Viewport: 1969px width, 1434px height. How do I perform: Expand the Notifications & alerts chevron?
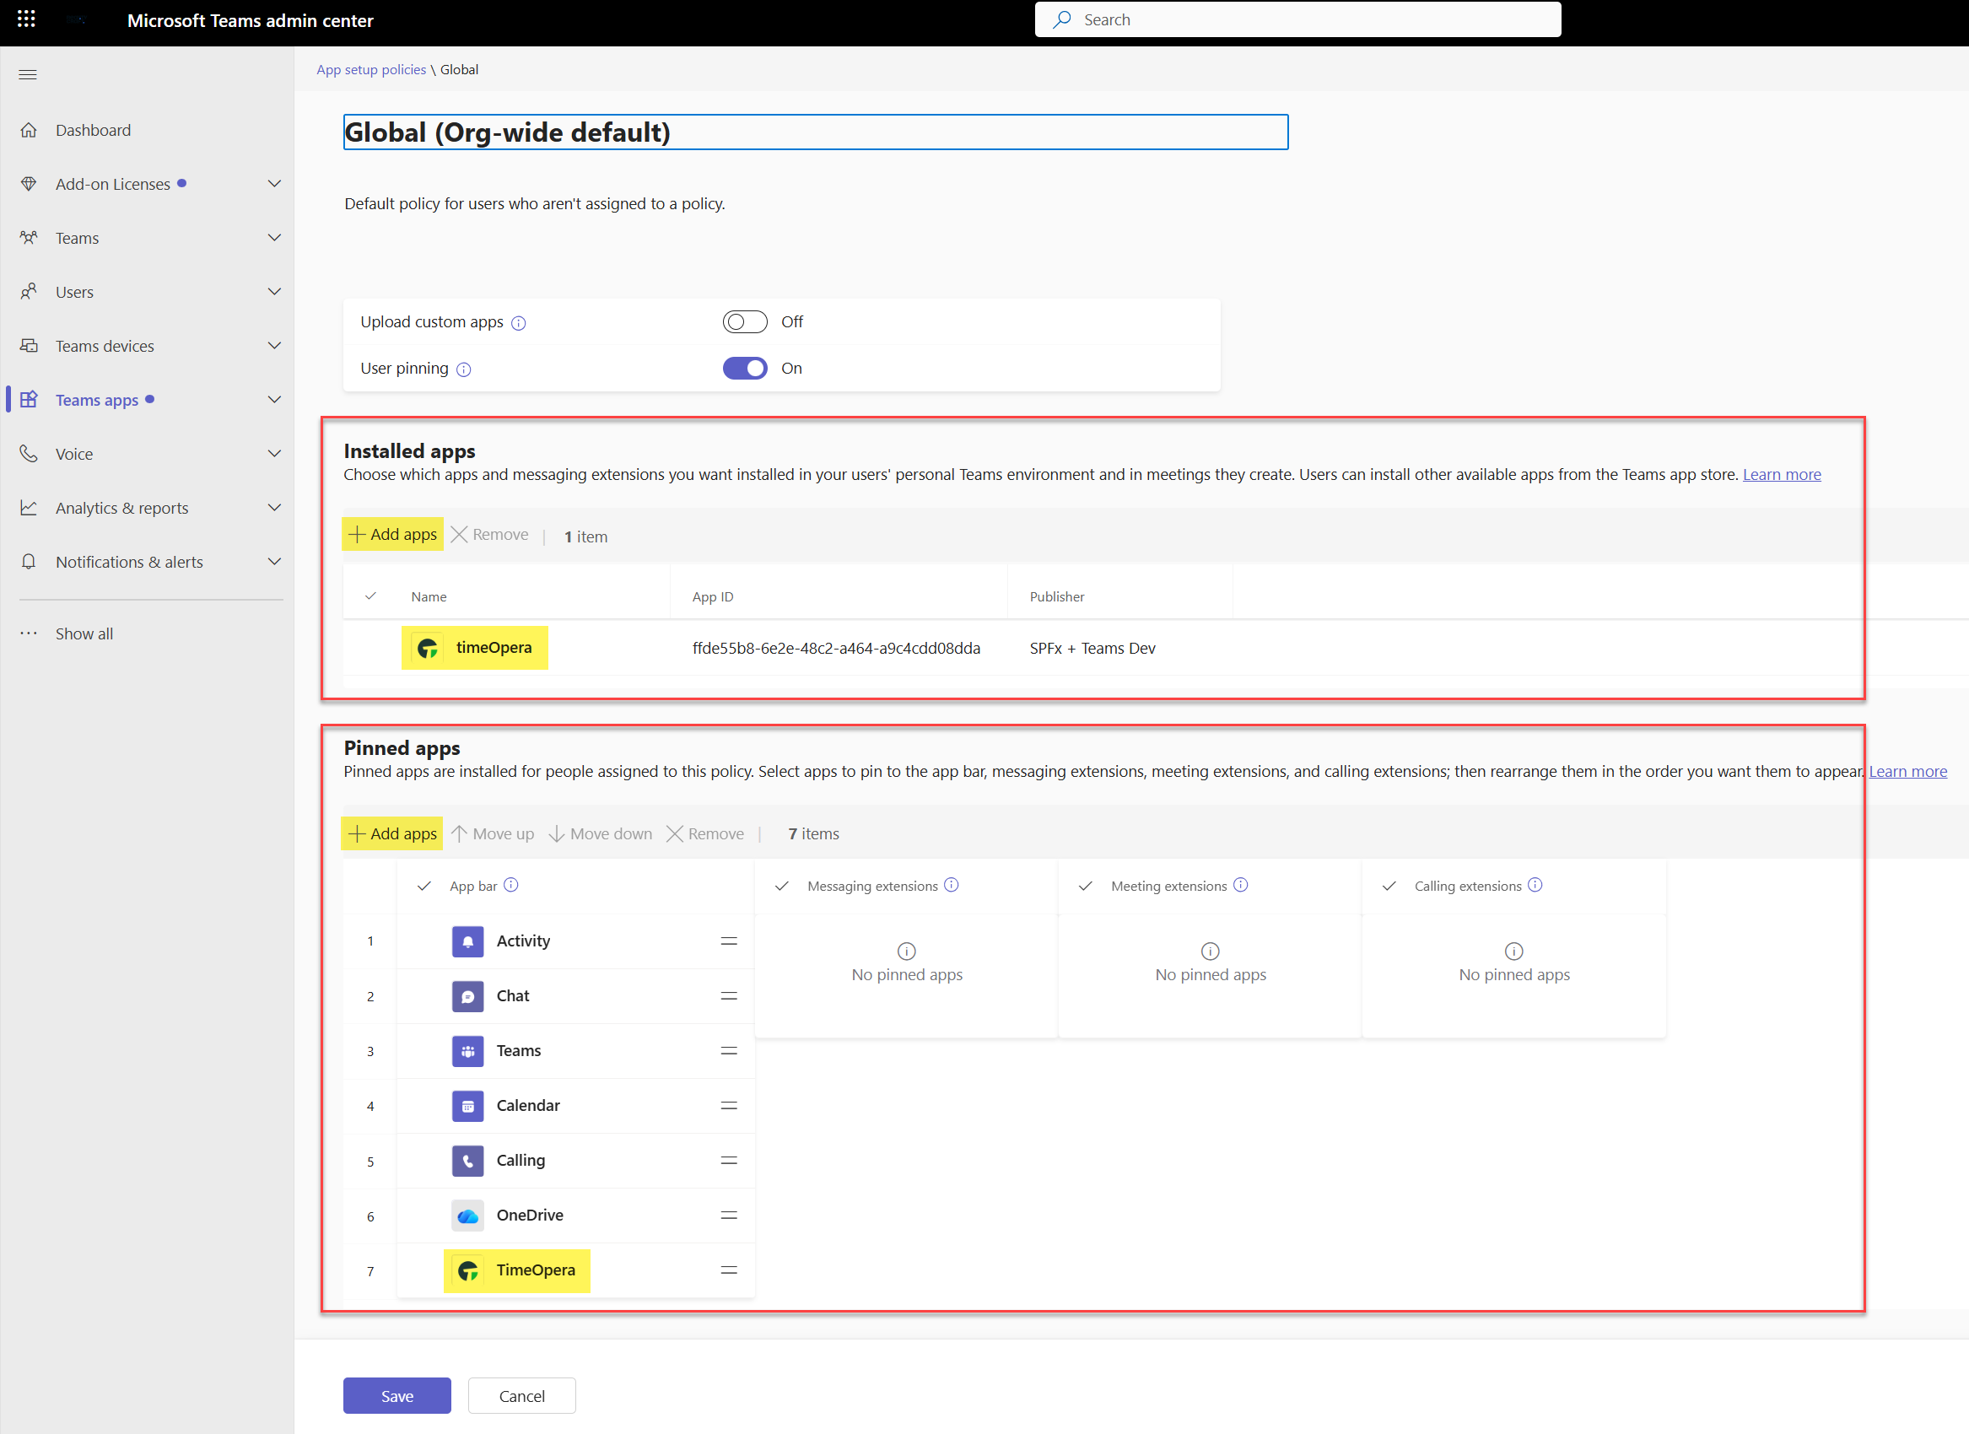(274, 562)
